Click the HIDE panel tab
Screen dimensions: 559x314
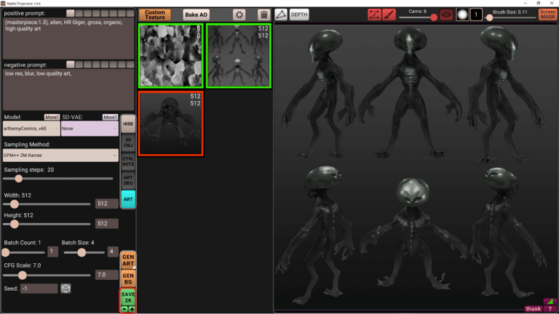point(128,124)
